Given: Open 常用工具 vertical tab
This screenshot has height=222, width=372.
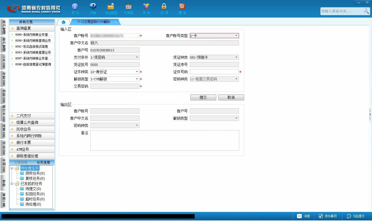Looking at the screenshot, I should (x=4, y=200).
